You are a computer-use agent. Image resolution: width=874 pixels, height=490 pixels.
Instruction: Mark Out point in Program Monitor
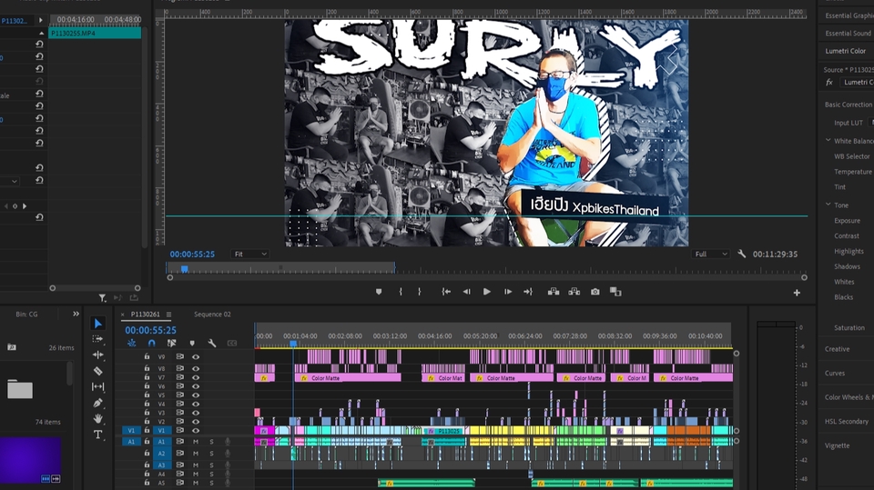click(x=419, y=292)
